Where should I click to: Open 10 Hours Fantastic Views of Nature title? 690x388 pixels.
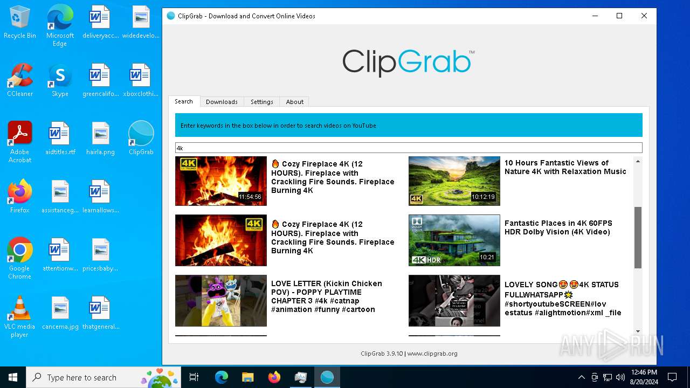coord(565,167)
